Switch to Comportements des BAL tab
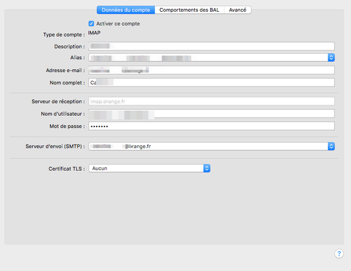351x271 pixels. coord(190,10)
